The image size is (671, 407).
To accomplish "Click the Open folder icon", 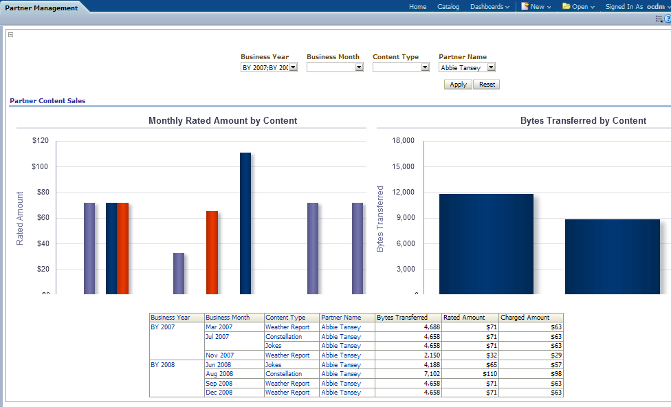I will [x=566, y=6].
